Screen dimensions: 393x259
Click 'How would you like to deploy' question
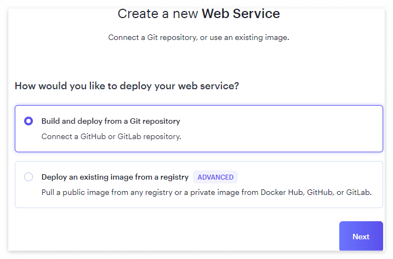tap(127, 86)
